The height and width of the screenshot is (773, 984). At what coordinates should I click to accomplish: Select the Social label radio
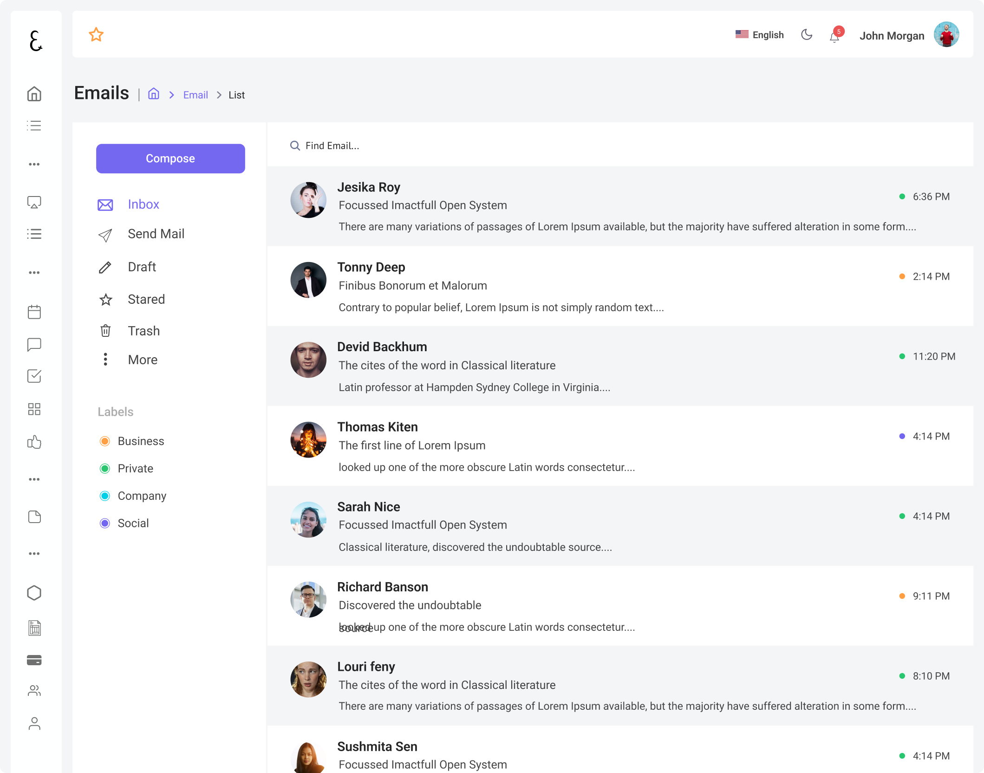click(105, 523)
